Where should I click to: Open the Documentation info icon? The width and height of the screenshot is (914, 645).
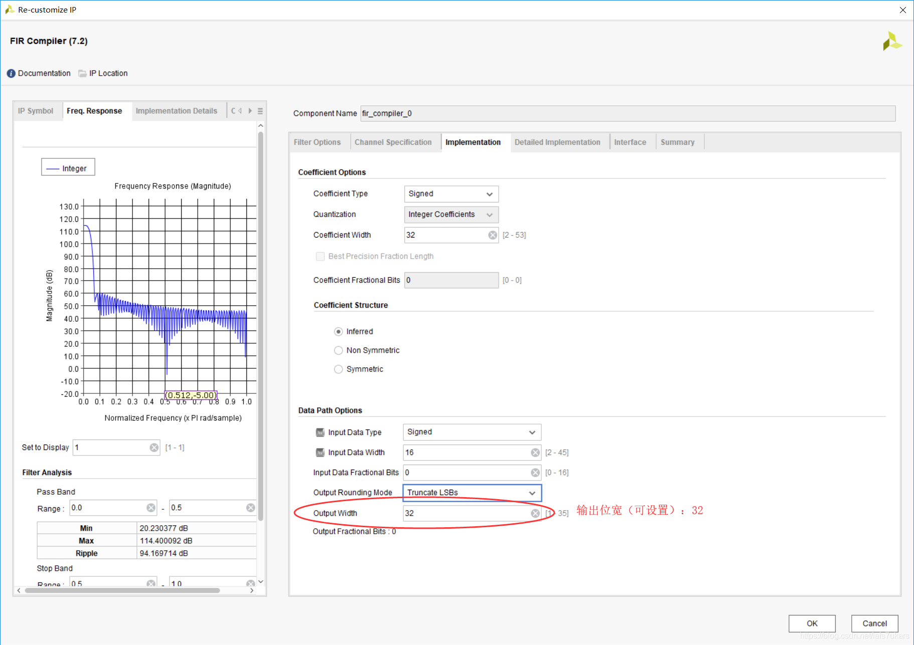(x=11, y=73)
